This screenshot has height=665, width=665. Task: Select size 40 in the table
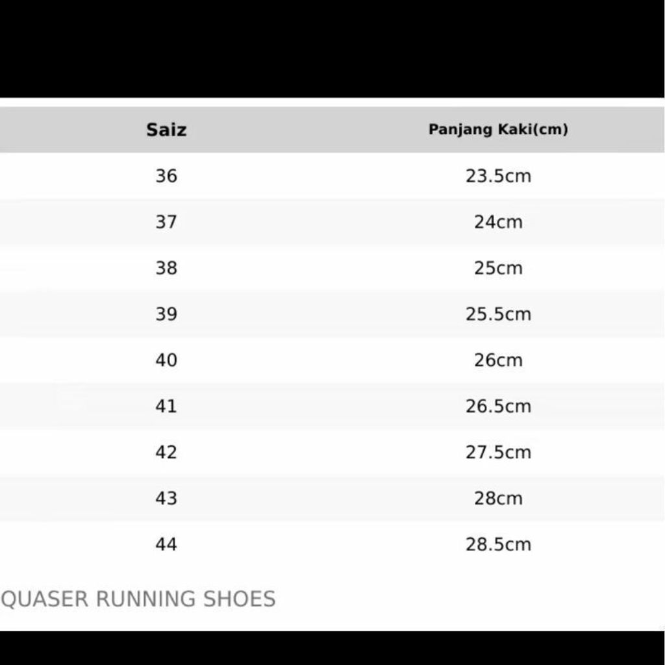(166, 360)
